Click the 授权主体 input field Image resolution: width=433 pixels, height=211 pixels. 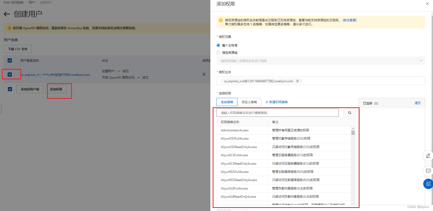(321, 81)
